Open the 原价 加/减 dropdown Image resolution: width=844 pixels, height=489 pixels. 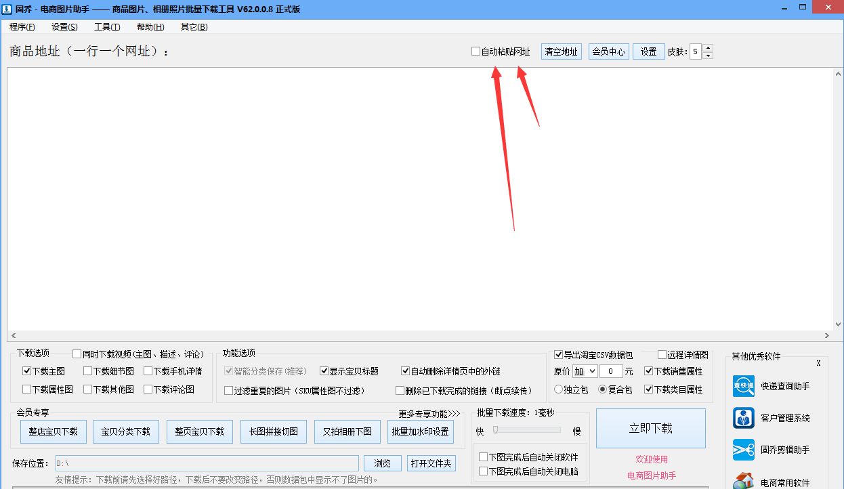(584, 371)
